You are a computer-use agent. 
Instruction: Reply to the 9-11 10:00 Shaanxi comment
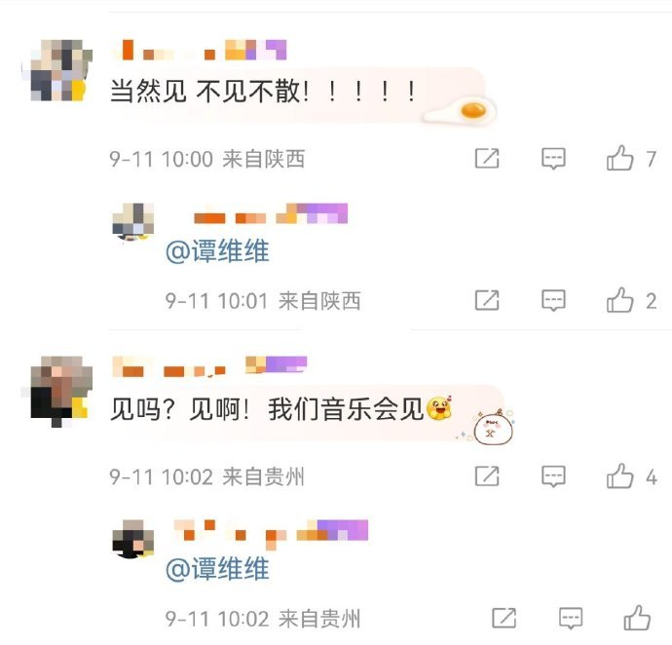[x=553, y=158]
